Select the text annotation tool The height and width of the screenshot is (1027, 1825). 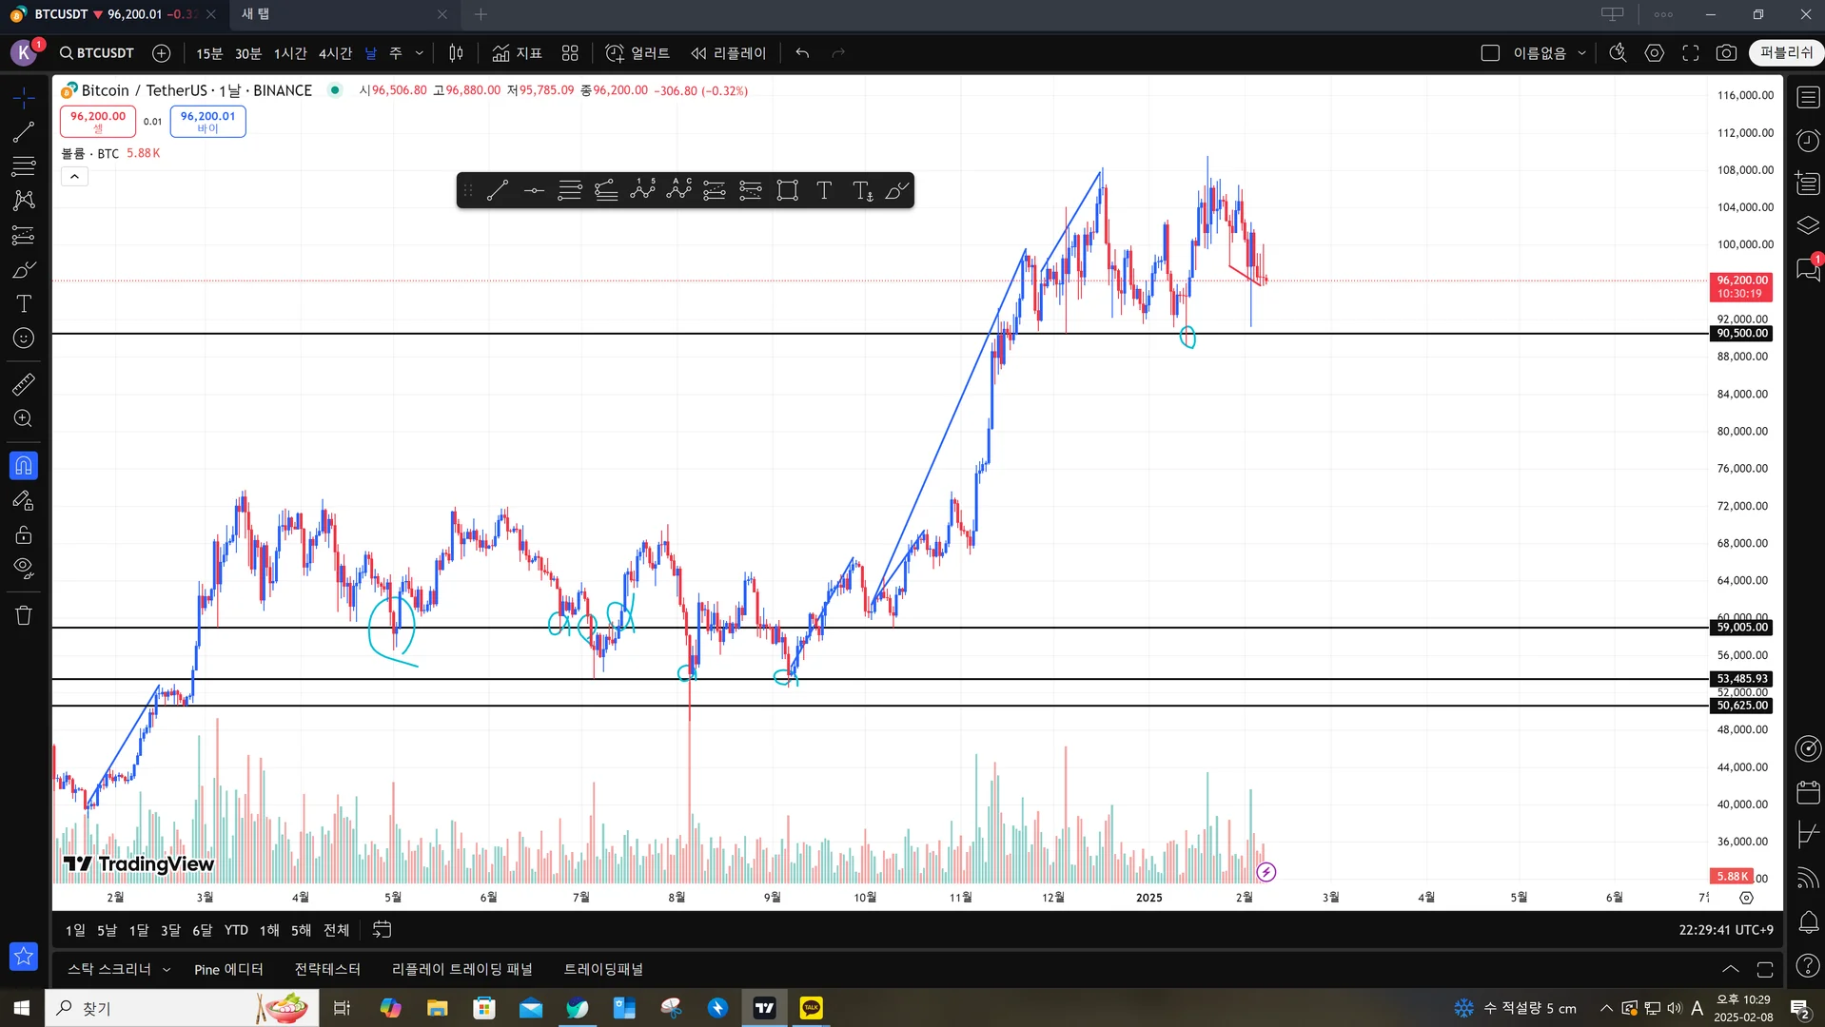[x=24, y=304]
